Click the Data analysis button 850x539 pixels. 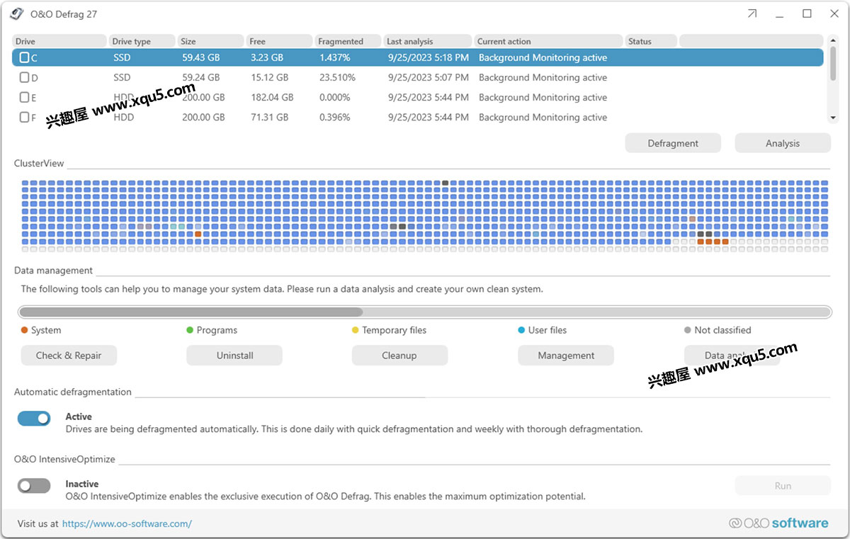[732, 356]
